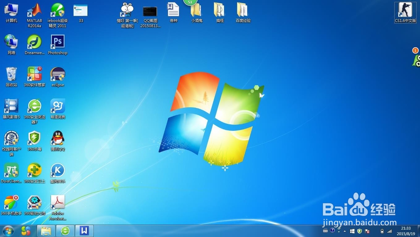The image size is (420, 237).
Task: Select the iebook超级精灵 2011 shortcut
Action: (x=58, y=15)
